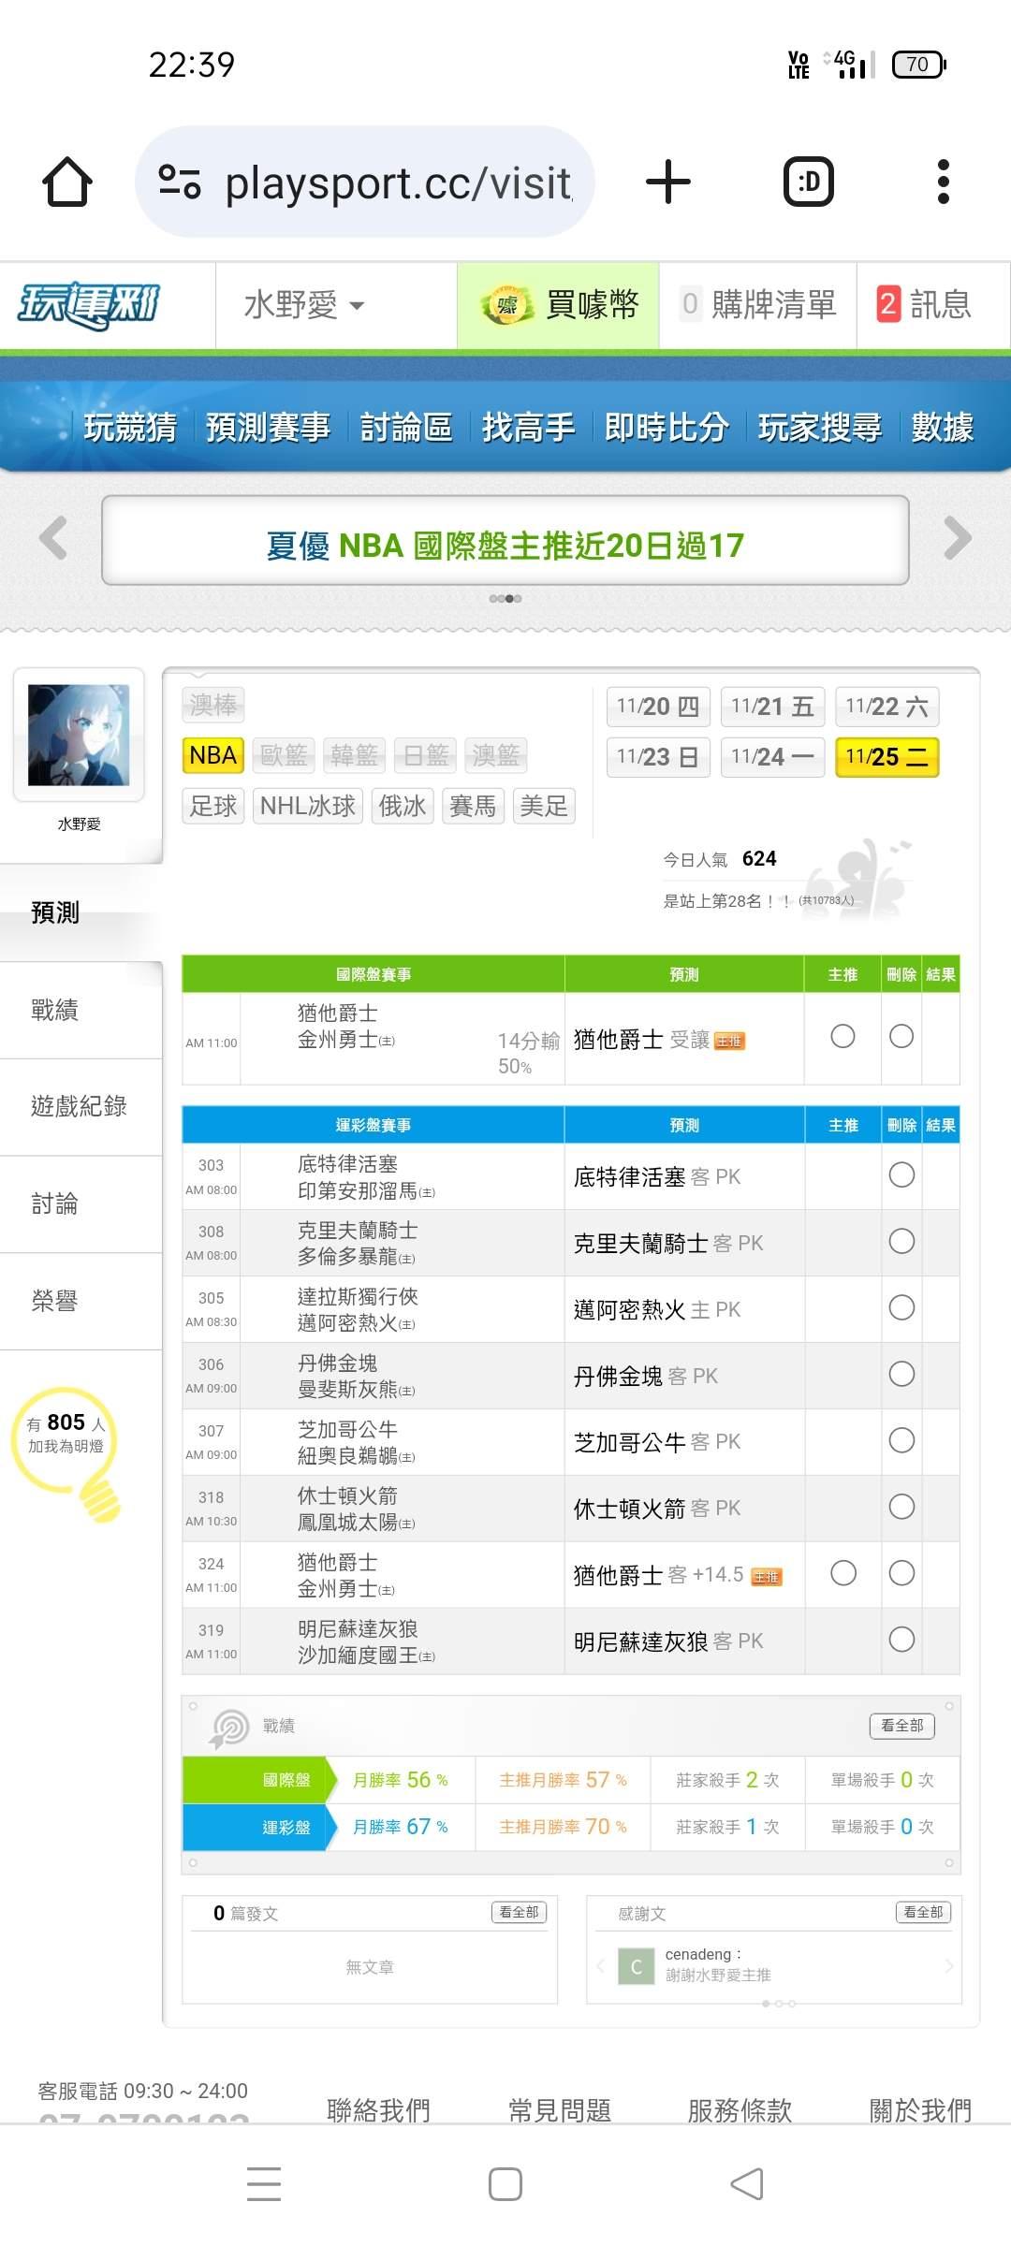Switch to 戰績 sidebar tab

81,1010
